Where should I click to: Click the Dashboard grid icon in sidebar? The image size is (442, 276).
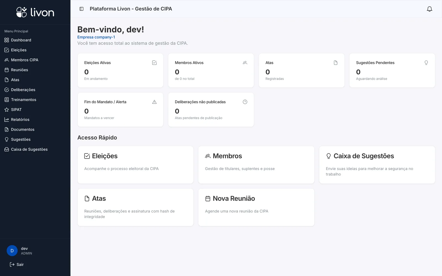pos(7,40)
